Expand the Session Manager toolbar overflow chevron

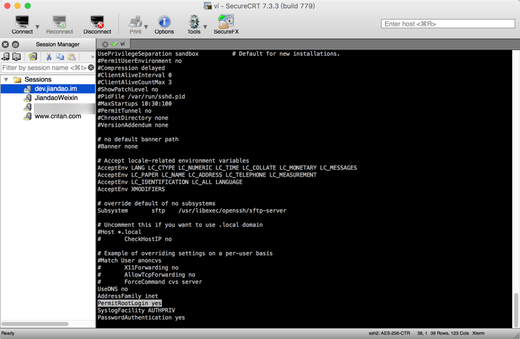tap(92, 57)
